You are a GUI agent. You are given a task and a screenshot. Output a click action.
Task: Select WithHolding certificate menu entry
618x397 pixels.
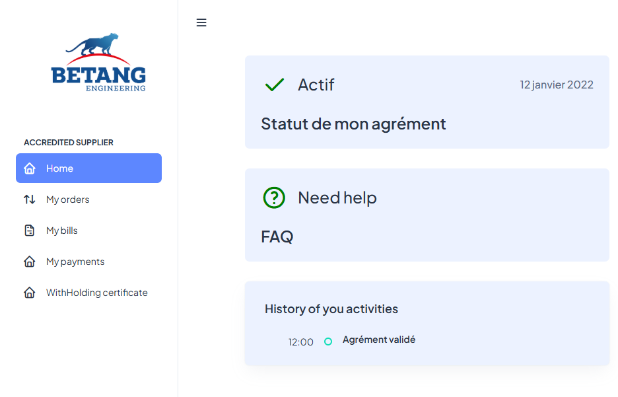tap(96, 293)
